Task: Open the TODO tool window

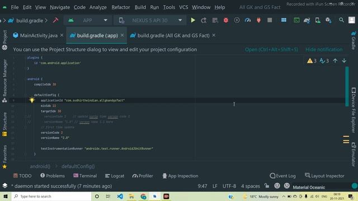Action: click(x=22, y=176)
